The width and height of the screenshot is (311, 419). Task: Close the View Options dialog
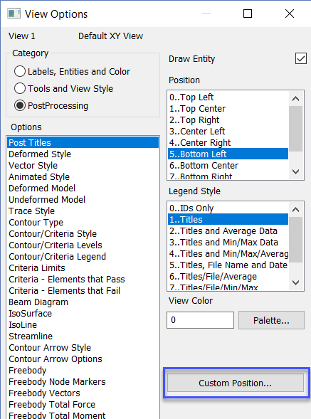tap(290, 14)
